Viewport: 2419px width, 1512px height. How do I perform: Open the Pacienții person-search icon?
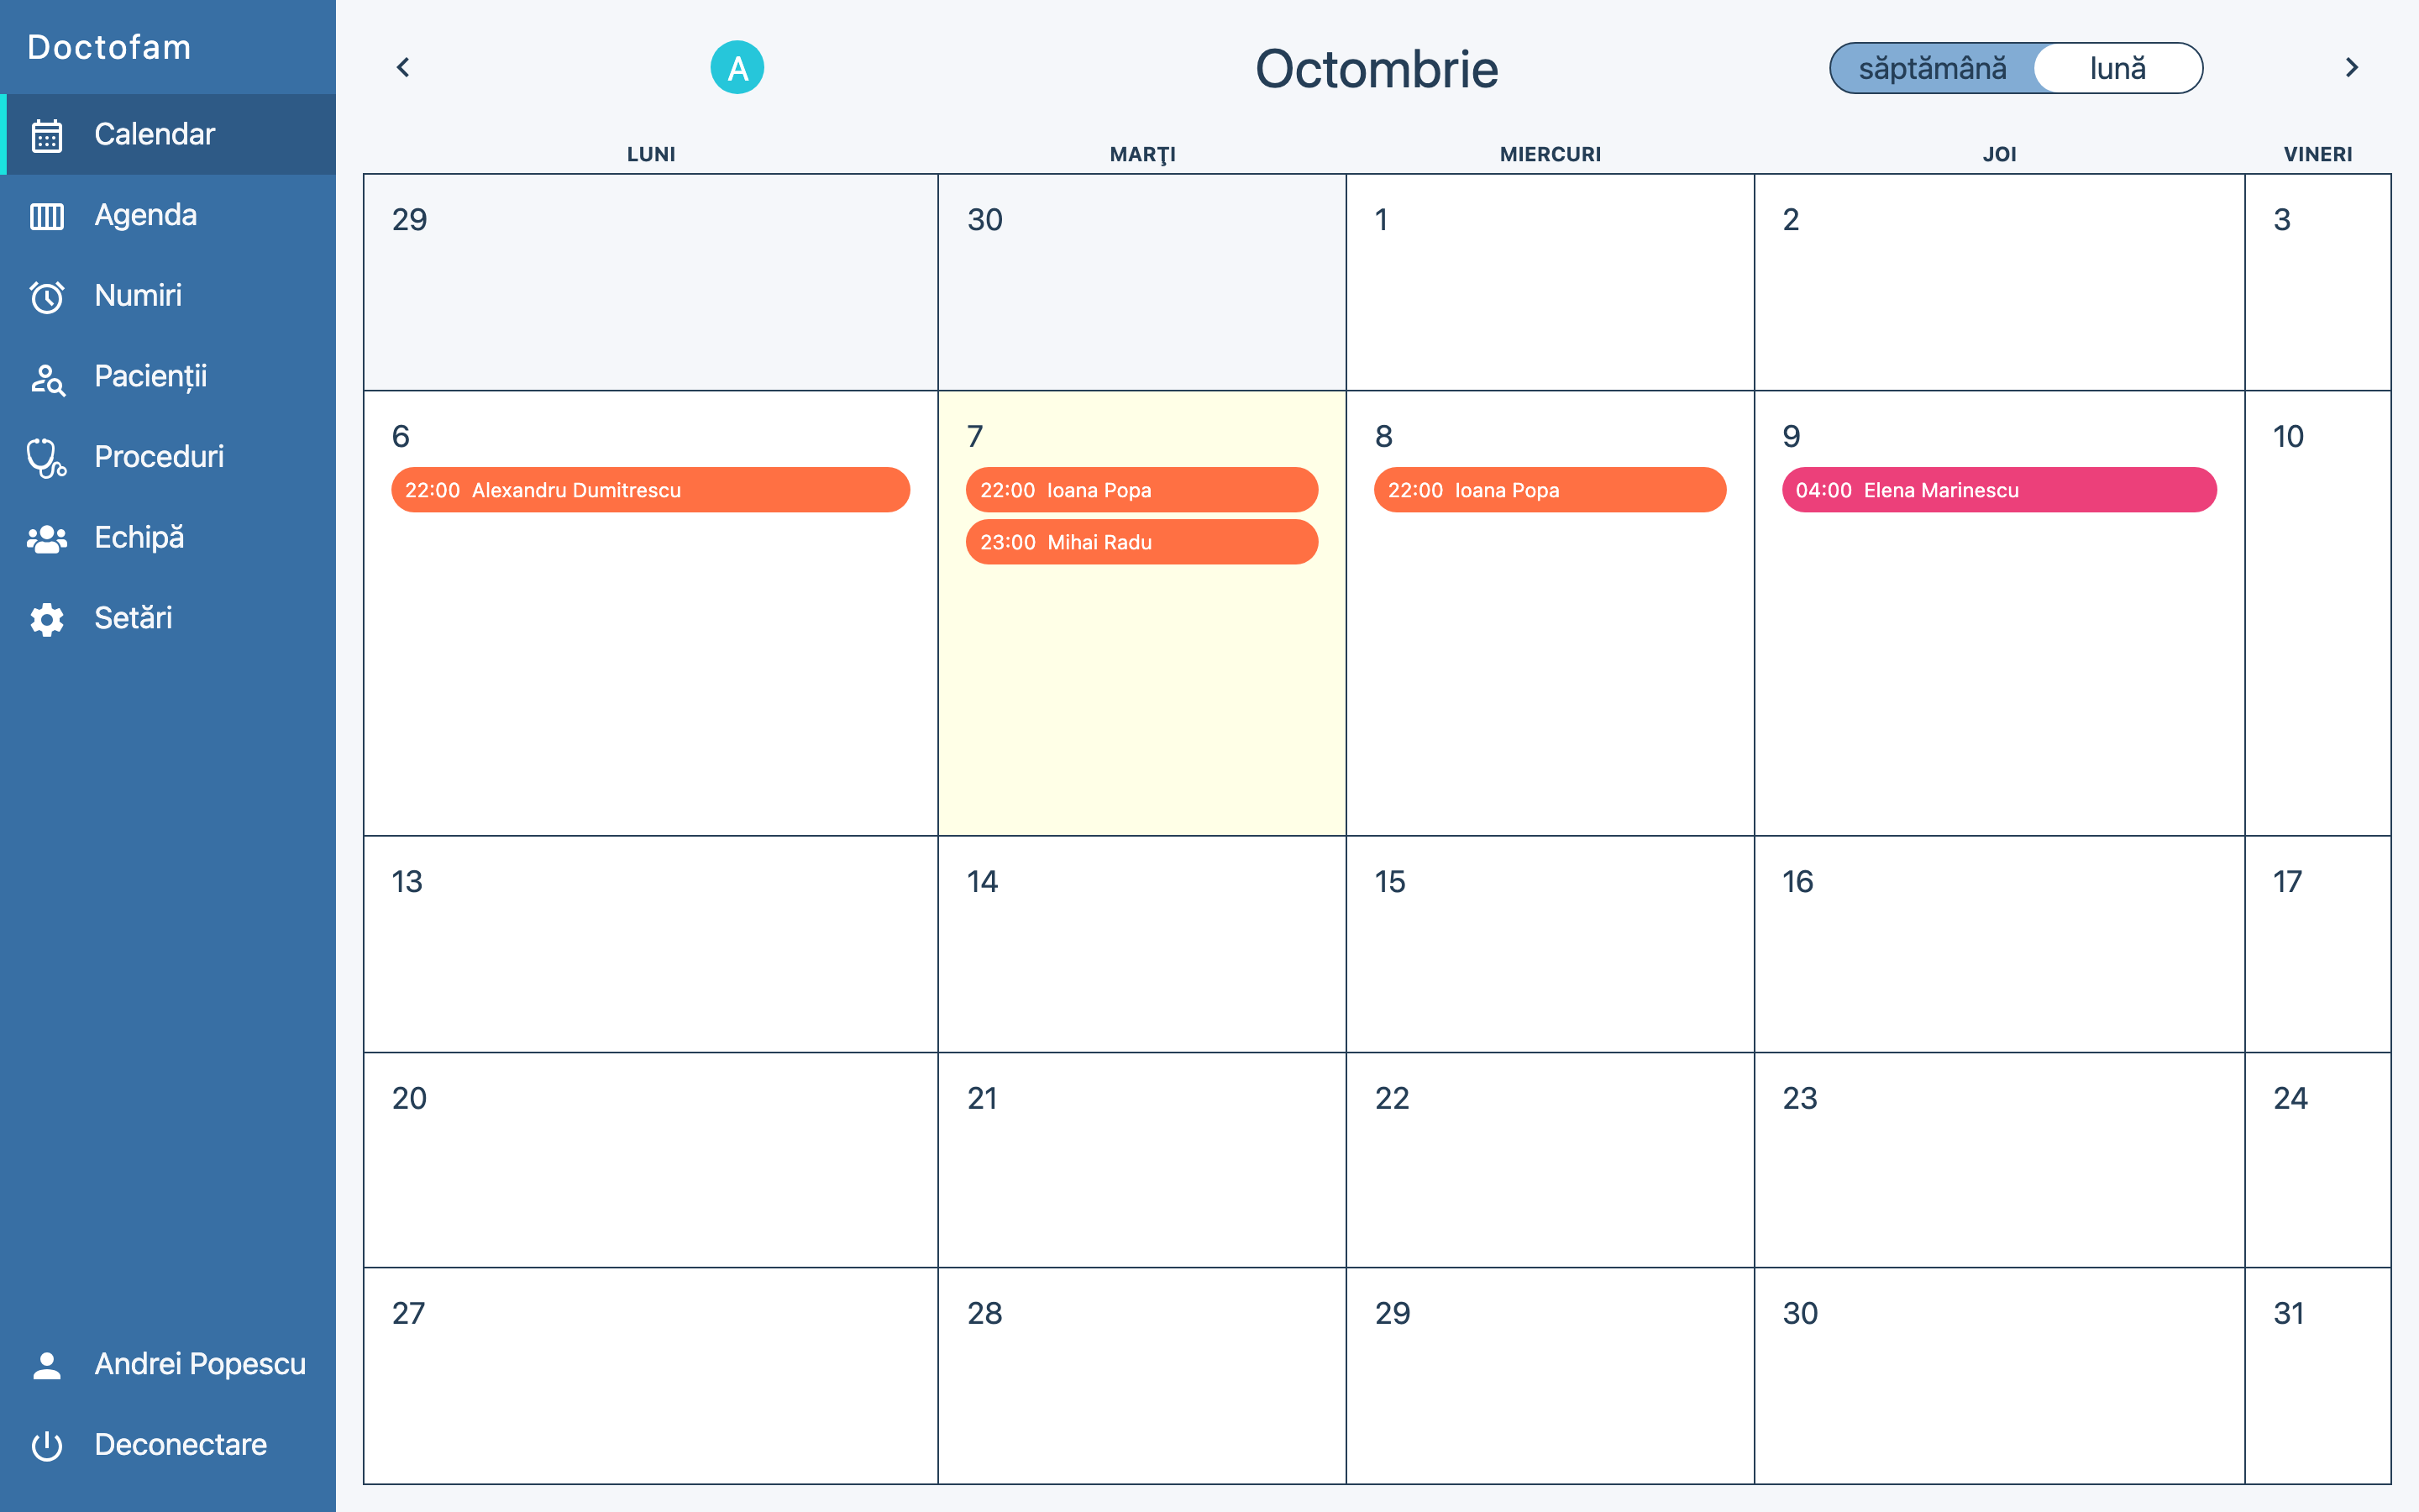[47, 378]
